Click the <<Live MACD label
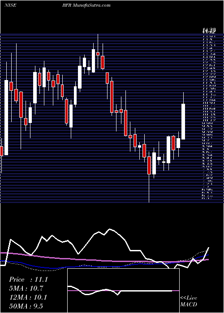Screen dimensions: 224x313 tap(189, 301)
